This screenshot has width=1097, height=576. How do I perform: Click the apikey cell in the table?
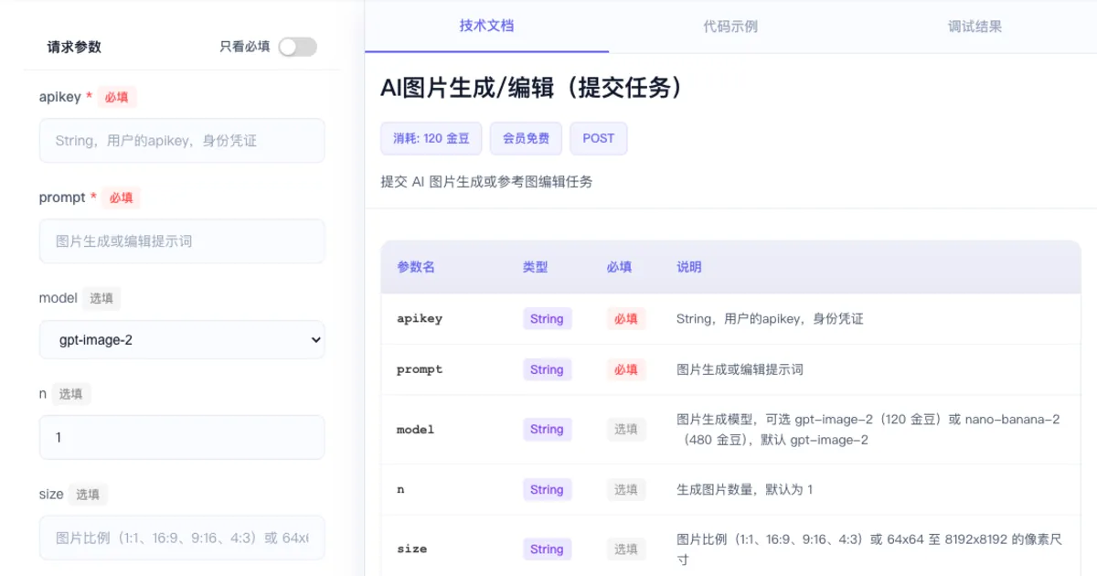(420, 319)
